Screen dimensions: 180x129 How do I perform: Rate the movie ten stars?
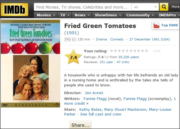click(x=146, y=51)
